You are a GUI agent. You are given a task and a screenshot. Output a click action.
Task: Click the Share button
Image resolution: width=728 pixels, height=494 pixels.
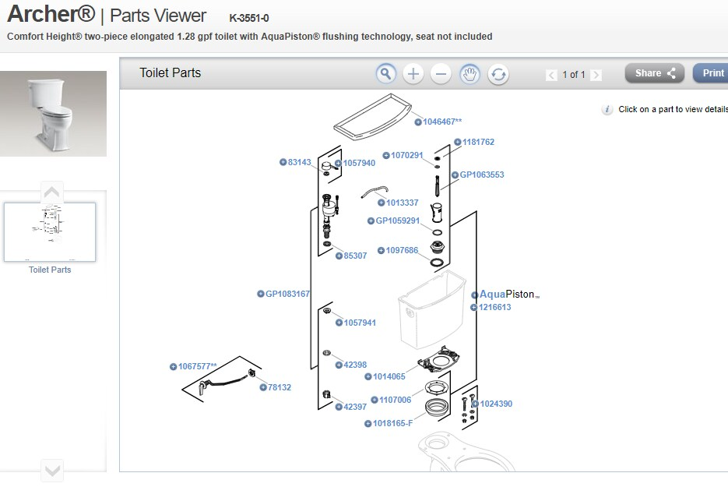[655, 73]
